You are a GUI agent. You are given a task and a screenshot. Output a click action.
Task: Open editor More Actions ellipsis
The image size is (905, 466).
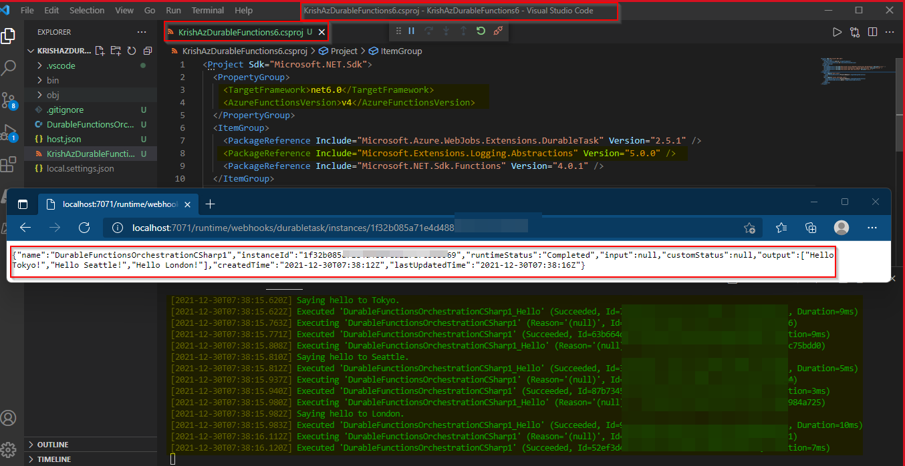pyautogui.click(x=890, y=32)
